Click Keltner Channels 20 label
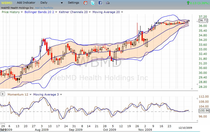Image resolution: width=210 pixels, height=132 pixels. [x=73, y=12]
